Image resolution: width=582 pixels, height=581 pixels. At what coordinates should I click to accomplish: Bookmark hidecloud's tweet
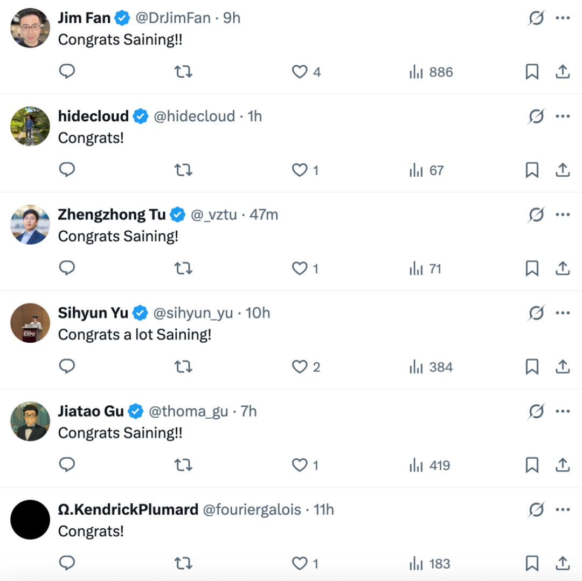tap(532, 170)
